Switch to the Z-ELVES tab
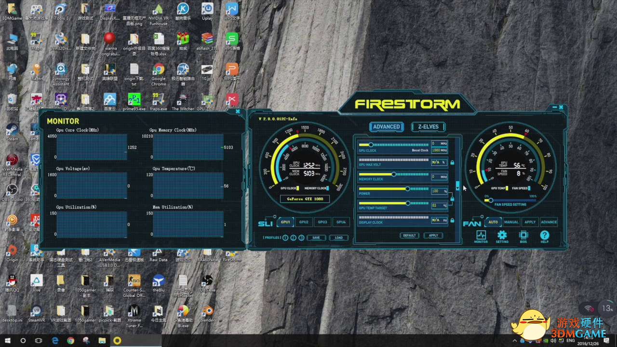 [428, 127]
